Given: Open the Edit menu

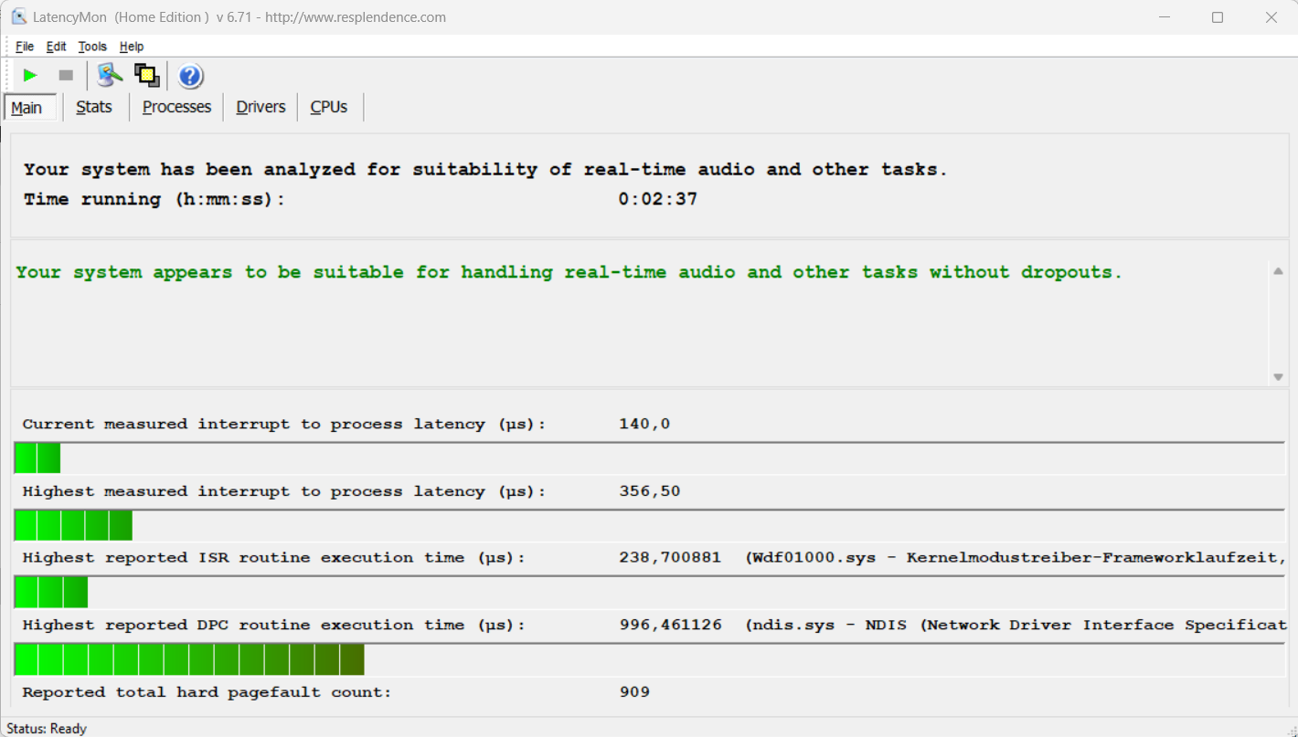Looking at the screenshot, I should tap(57, 47).
